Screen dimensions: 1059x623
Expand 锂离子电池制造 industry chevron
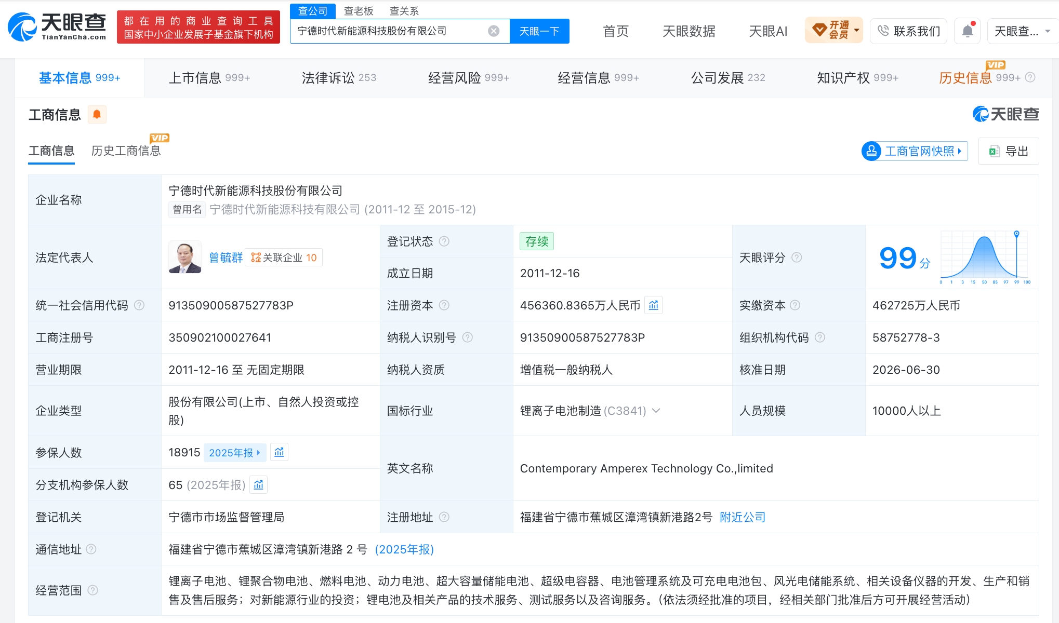[x=656, y=411]
